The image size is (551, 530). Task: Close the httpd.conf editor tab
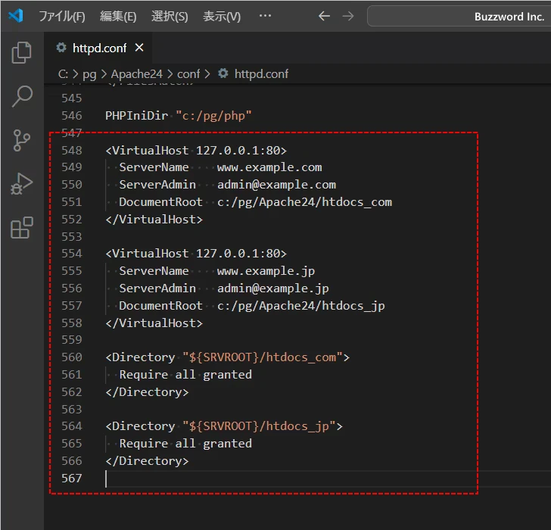139,48
